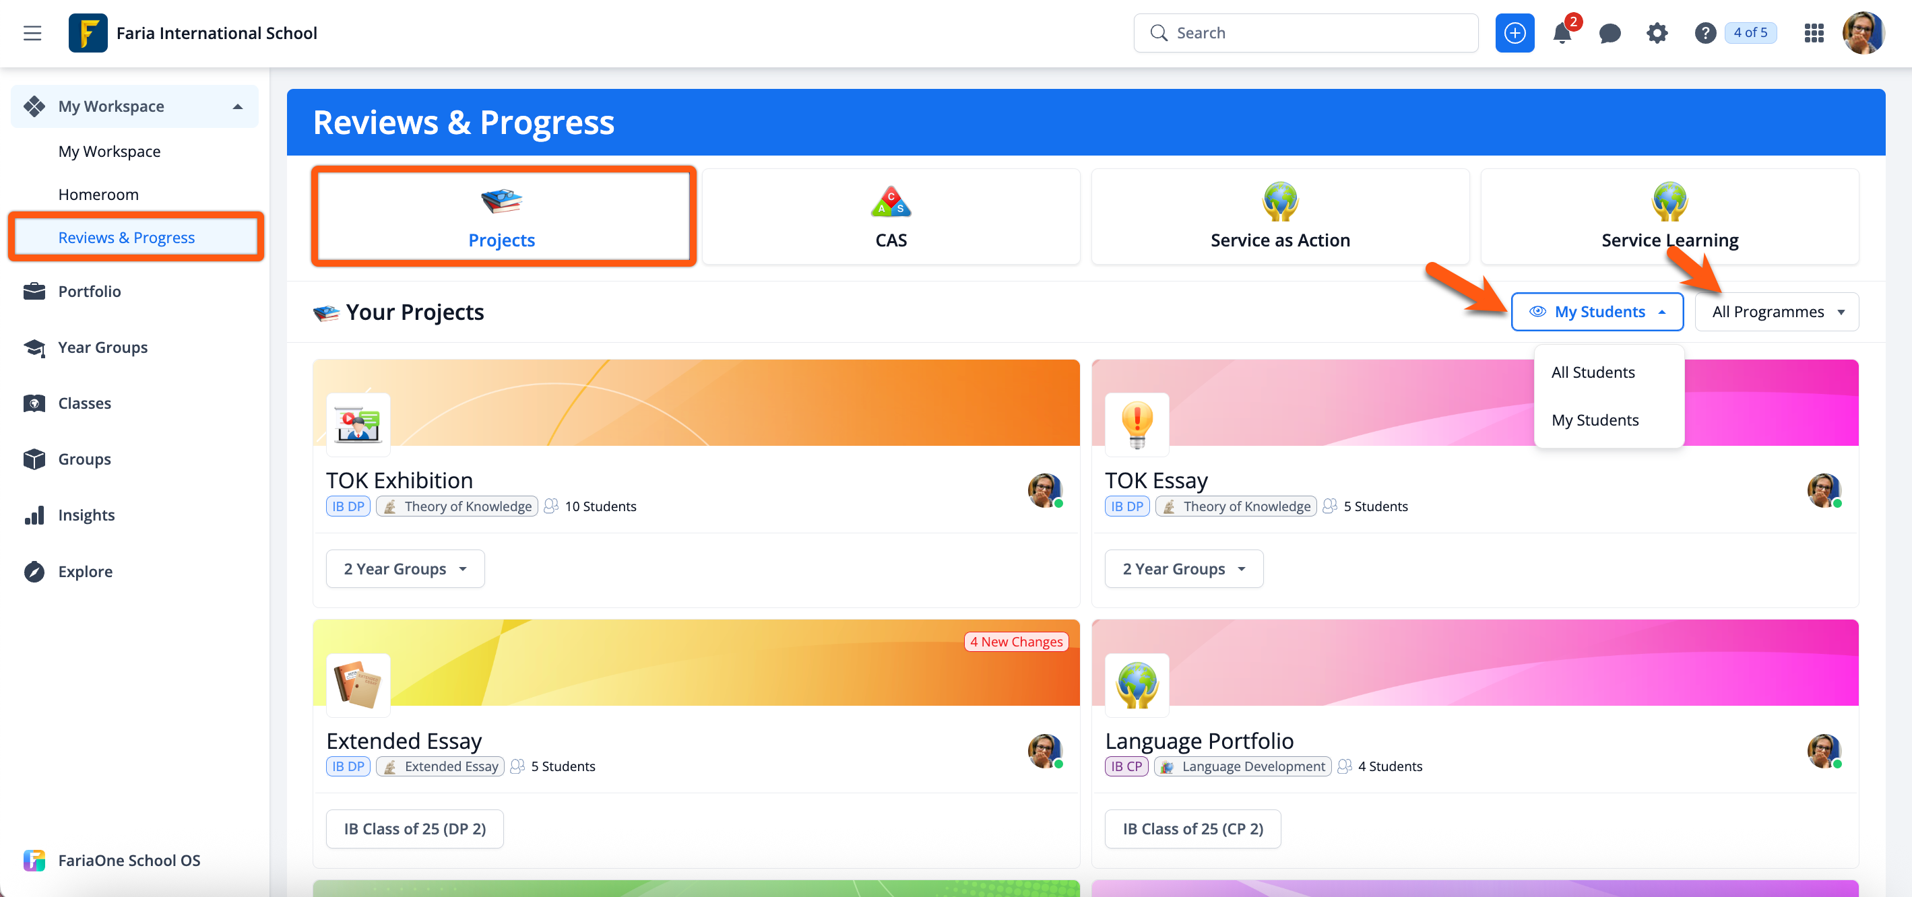Expand 2 Year Groups under TOK Essay
The height and width of the screenshot is (897, 1912).
coord(1184,569)
